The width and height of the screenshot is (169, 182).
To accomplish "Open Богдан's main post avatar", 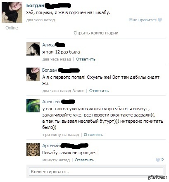I will click(x=12, y=12).
